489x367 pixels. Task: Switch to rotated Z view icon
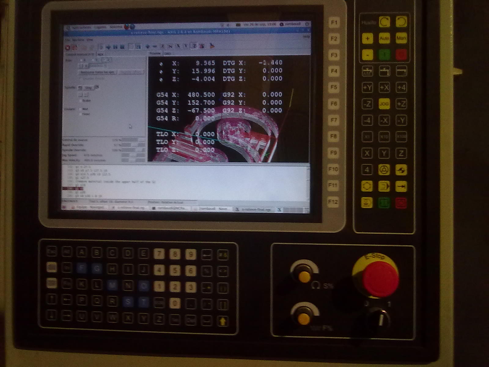coord(170,46)
